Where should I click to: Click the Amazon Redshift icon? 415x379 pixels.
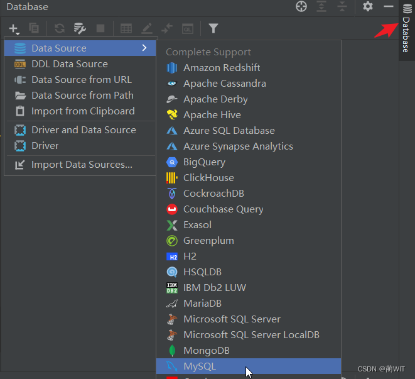tap(172, 68)
